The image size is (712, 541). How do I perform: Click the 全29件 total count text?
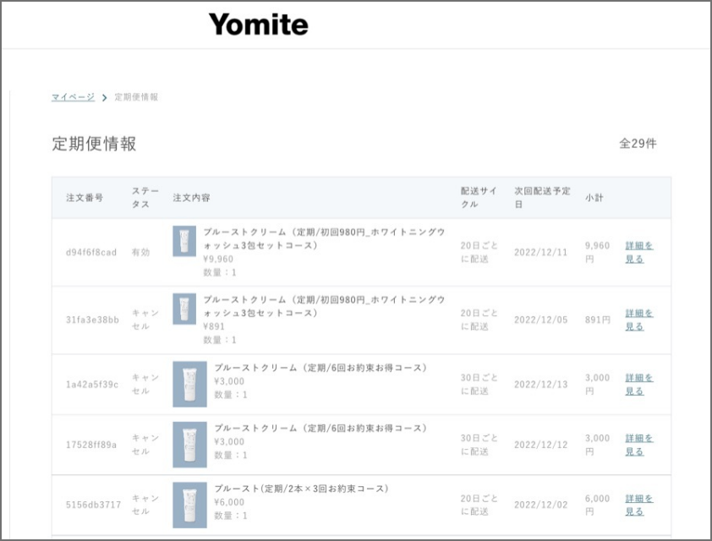pyautogui.click(x=638, y=144)
